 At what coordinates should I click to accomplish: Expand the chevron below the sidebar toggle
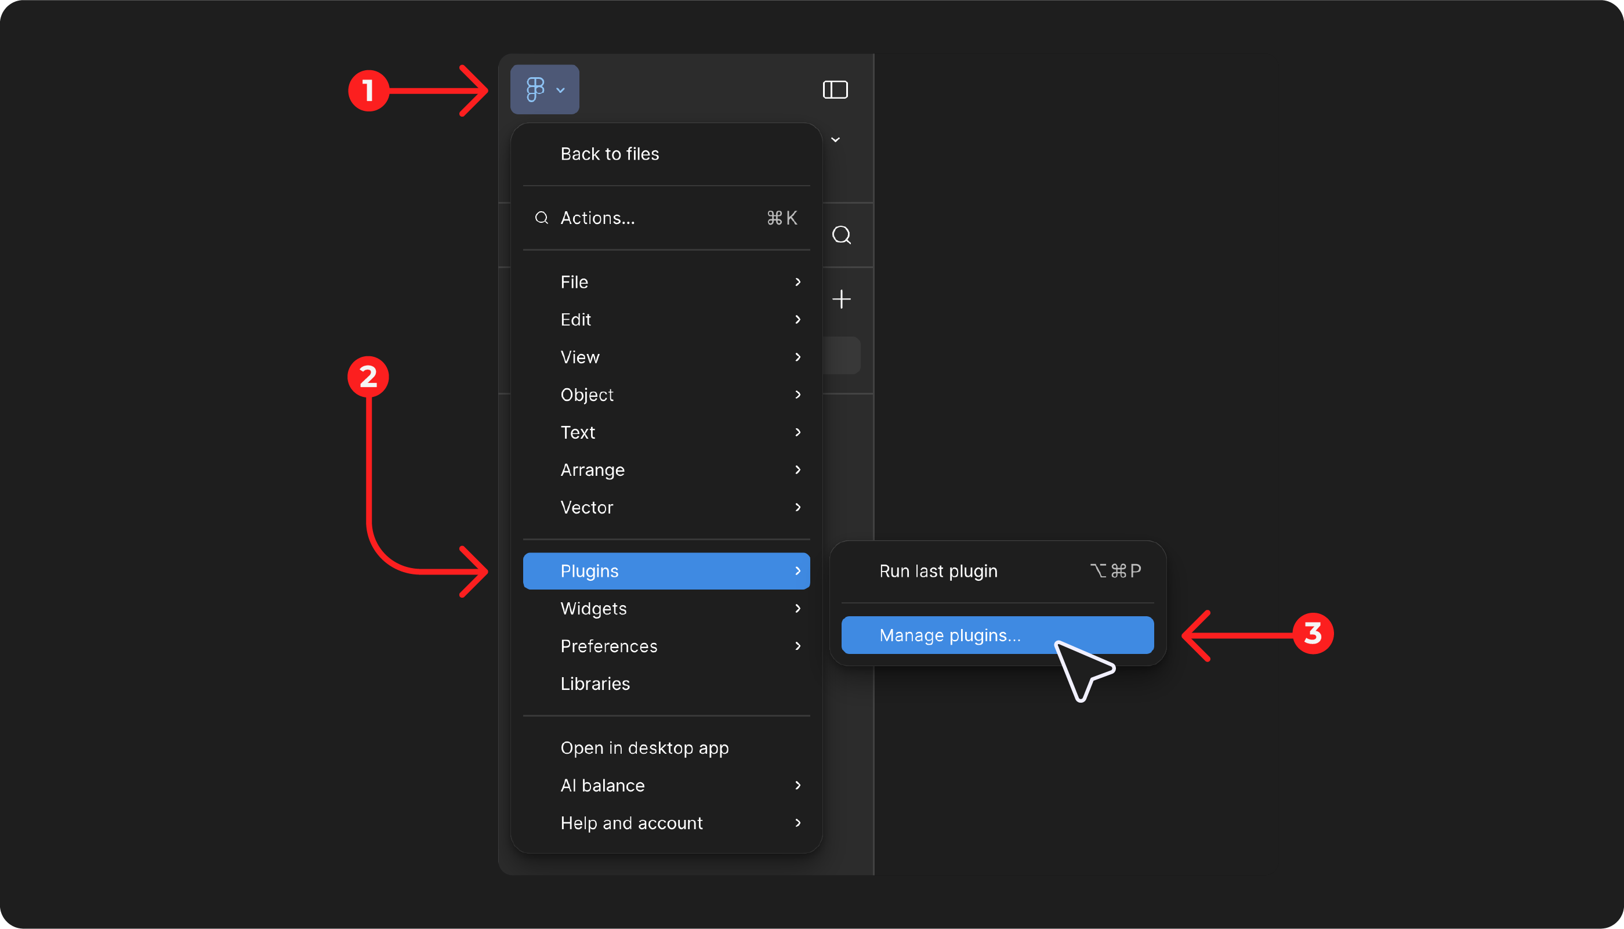(835, 140)
